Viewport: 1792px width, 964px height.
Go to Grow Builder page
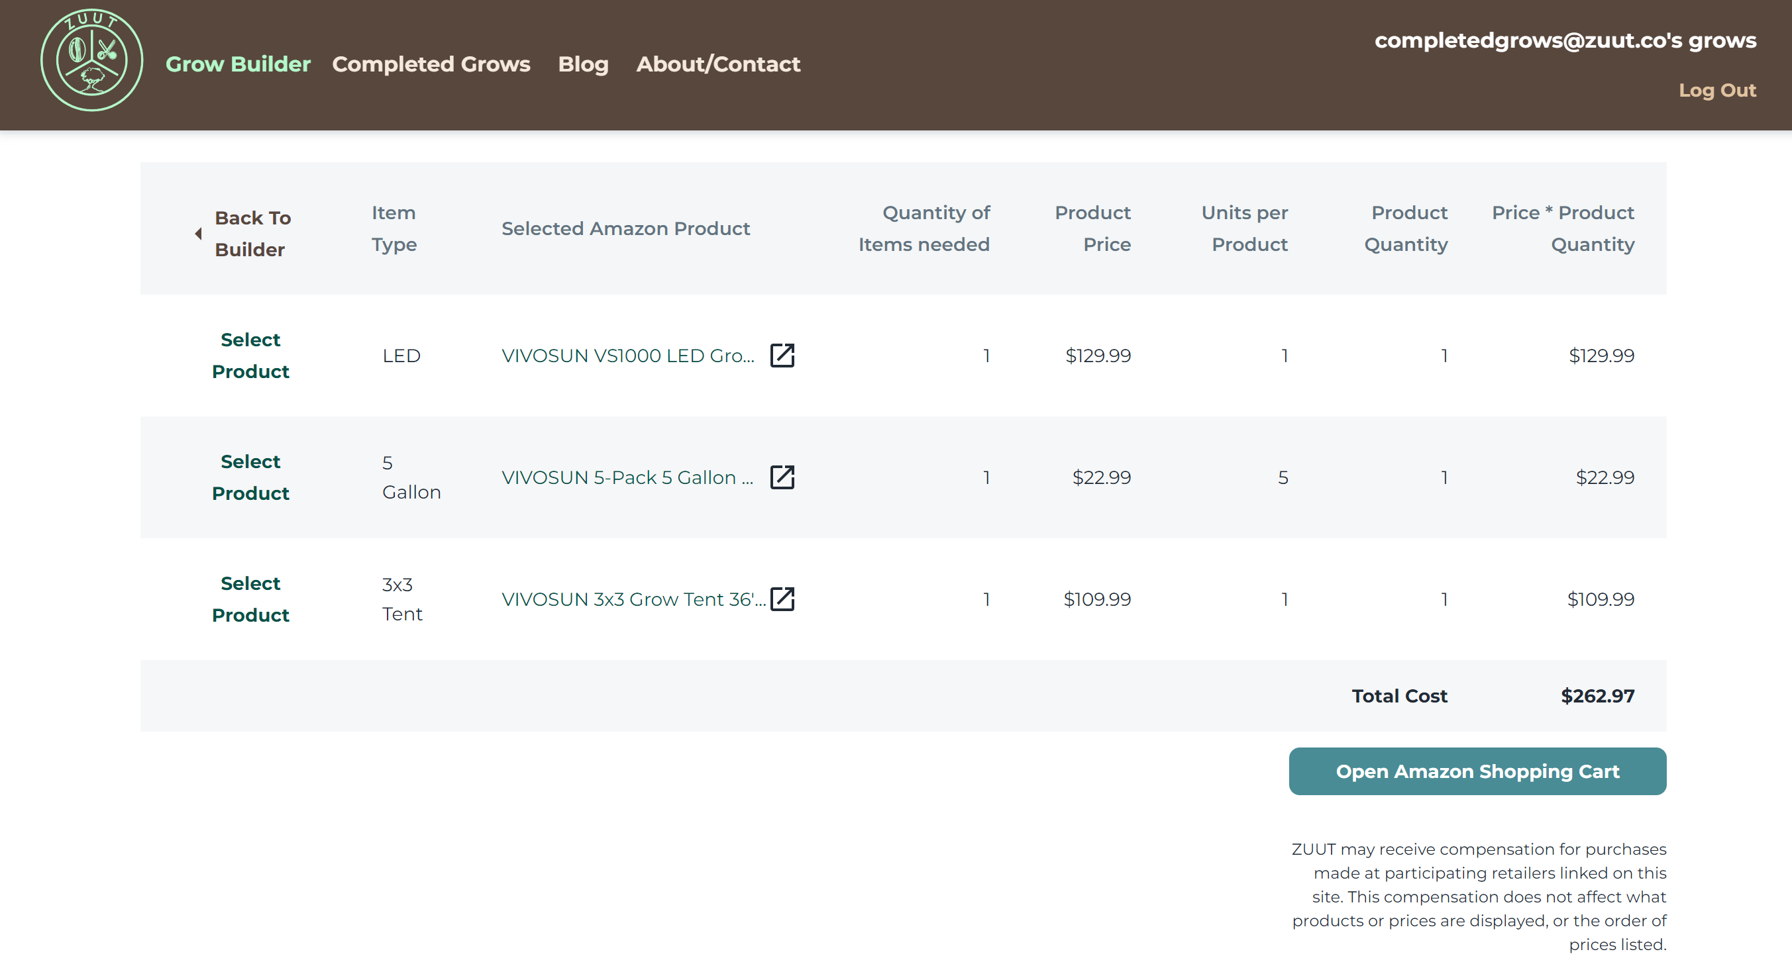[238, 64]
